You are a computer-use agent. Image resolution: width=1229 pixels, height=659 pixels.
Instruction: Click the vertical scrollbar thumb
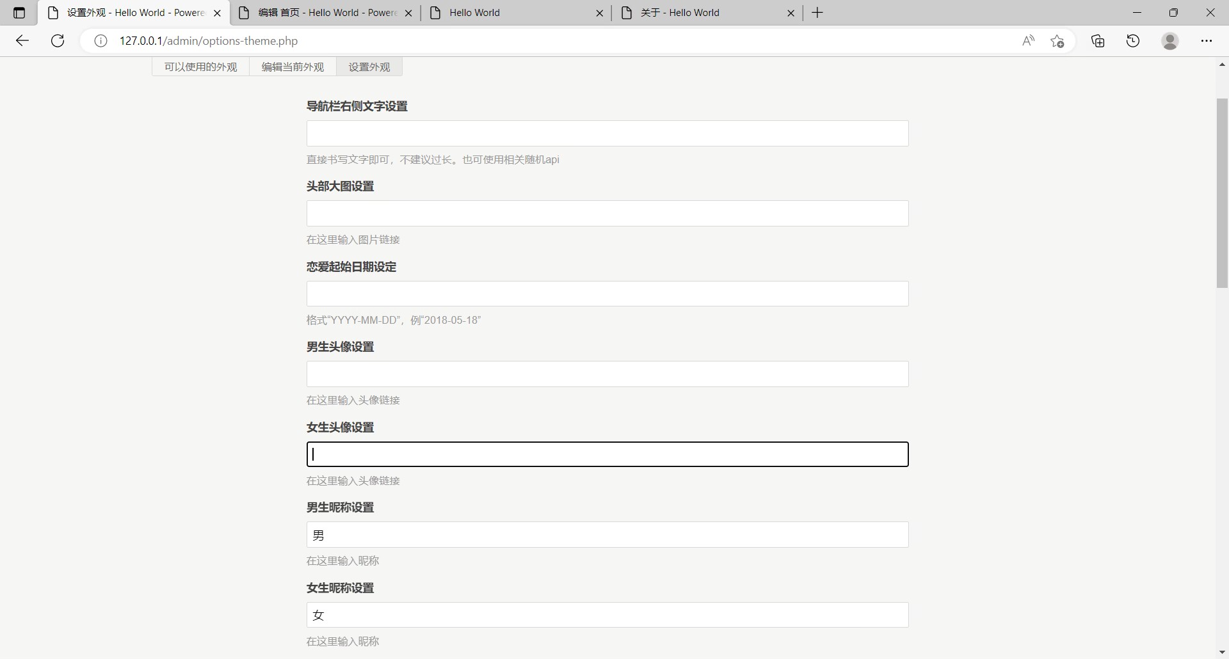point(1222,193)
